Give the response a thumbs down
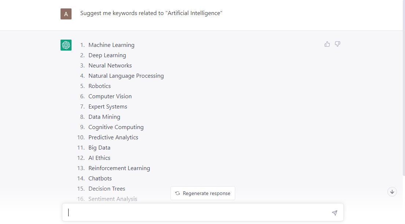Screen dimensions: 405x224 tap(337, 44)
